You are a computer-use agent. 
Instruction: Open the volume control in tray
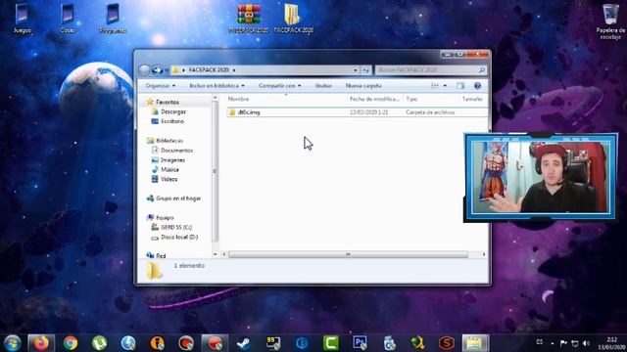tap(586, 343)
